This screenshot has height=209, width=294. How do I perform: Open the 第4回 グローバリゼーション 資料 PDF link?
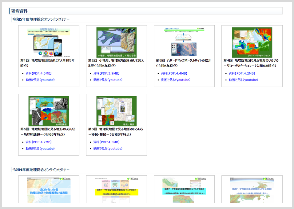click(242, 73)
